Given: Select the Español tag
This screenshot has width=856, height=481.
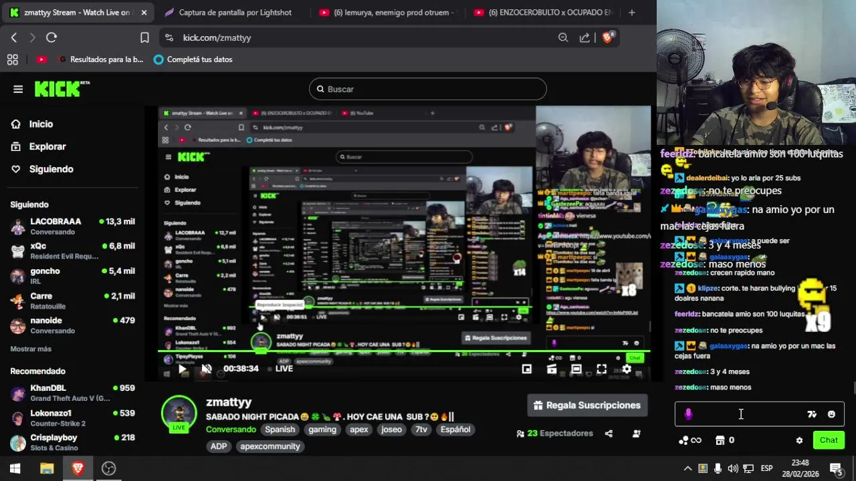Looking at the screenshot, I should tap(455, 430).
